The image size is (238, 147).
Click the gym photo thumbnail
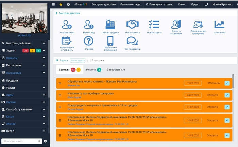tap(24, 18)
